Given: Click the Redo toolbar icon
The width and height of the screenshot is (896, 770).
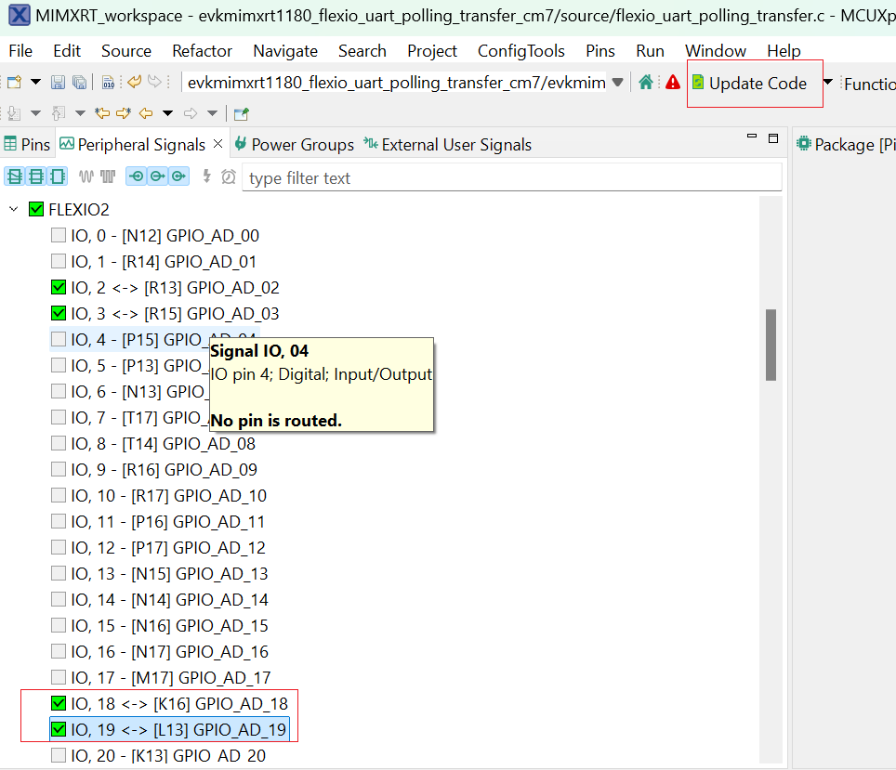Looking at the screenshot, I should [x=154, y=82].
